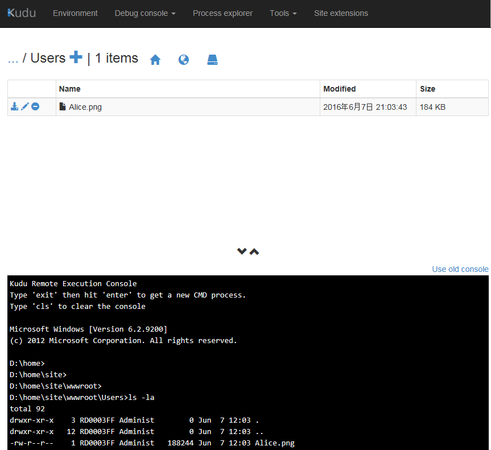
Task: Click the Users breadcrumb heading
Action: tap(48, 58)
